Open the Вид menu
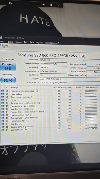 (26, 42)
